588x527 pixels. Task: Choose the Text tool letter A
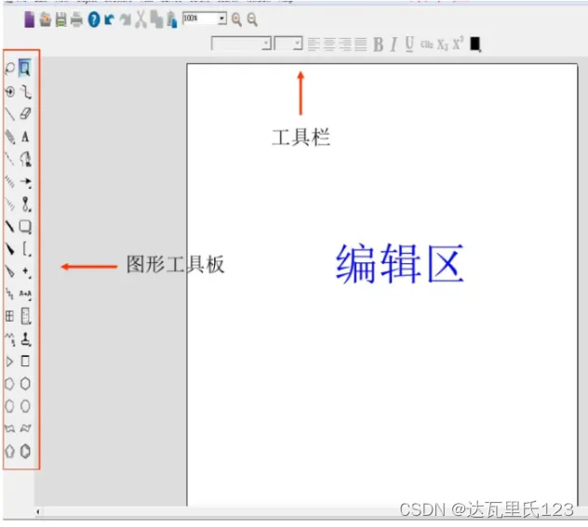click(x=25, y=137)
